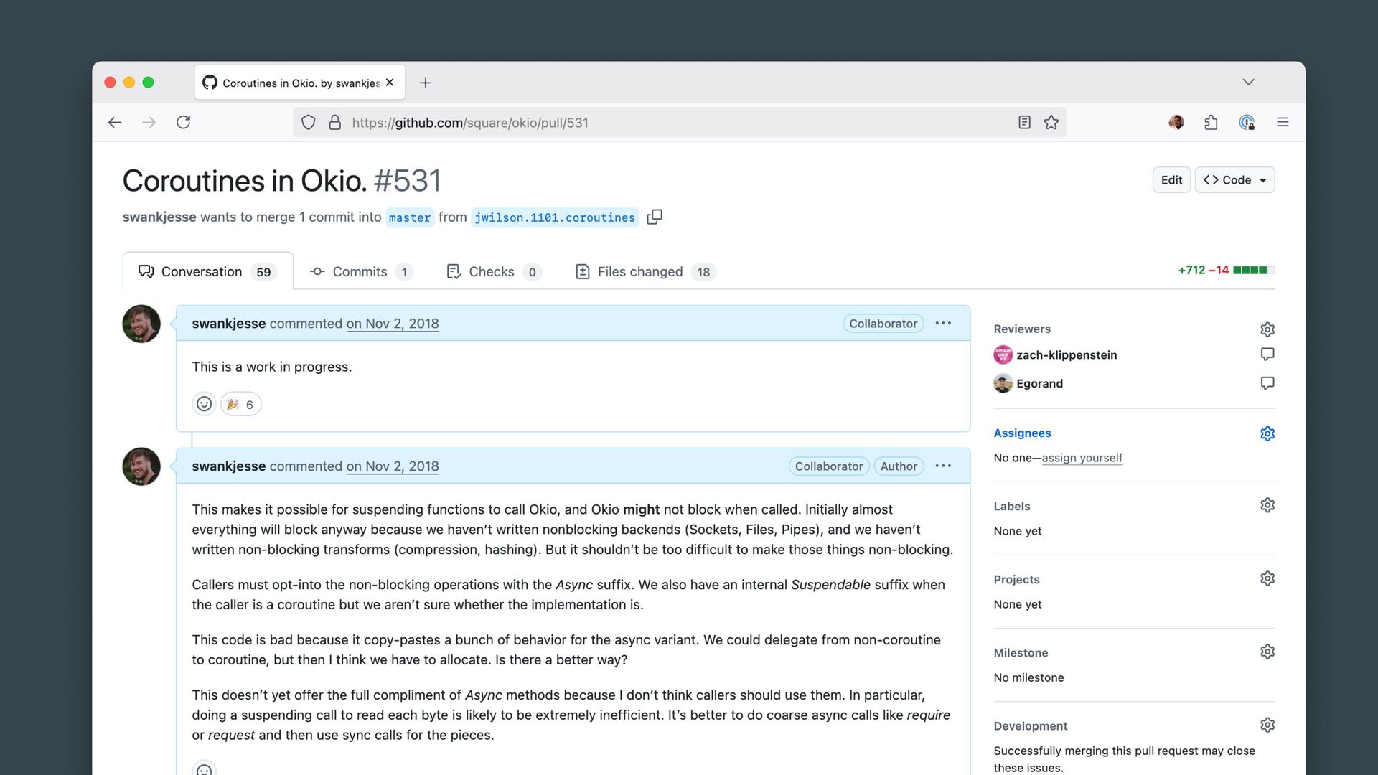1378x775 pixels.
Task: Expand the list all tabs chevron
Action: tap(1249, 82)
